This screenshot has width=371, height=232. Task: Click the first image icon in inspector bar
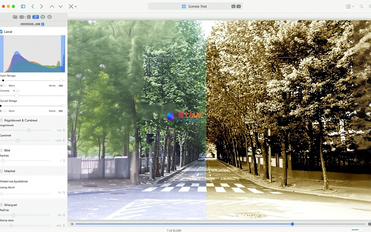pyautogui.click(x=15, y=17)
